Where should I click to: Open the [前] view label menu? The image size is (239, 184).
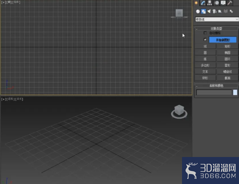pyautogui.click(x=9, y=2)
